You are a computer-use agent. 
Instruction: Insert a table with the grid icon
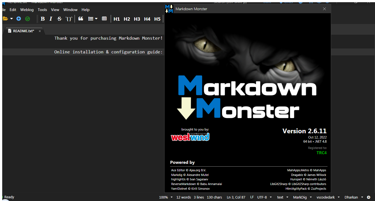[104, 19]
